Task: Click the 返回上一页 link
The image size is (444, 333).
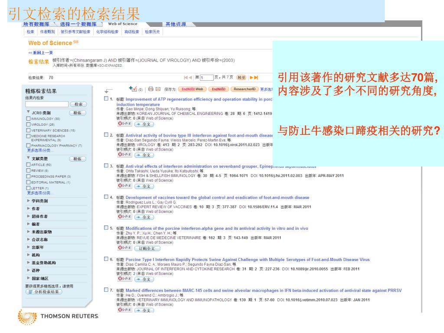Action: pyautogui.click(x=40, y=52)
